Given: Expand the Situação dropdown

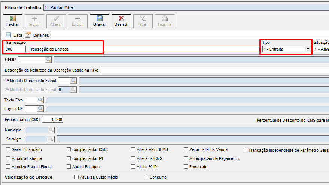Looking at the screenshot, I should click(321, 49).
